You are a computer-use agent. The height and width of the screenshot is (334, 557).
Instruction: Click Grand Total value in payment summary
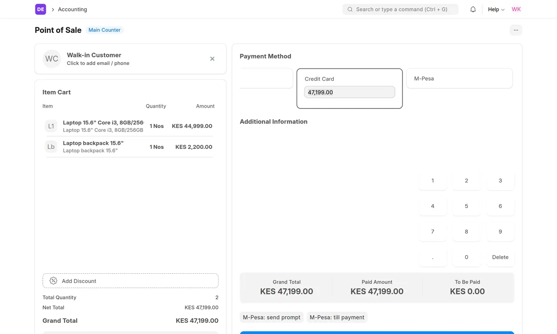point(287,292)
